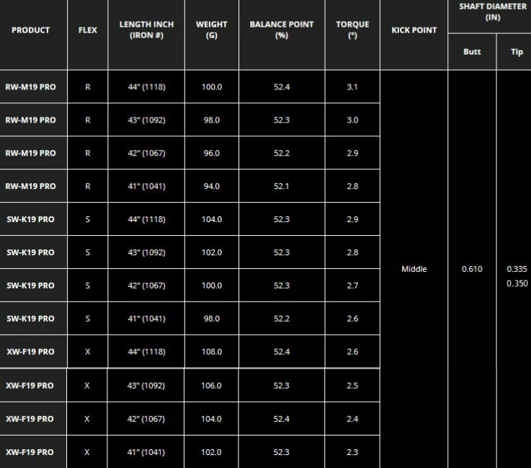Click torque value 2.7

(x=352, y=286)
